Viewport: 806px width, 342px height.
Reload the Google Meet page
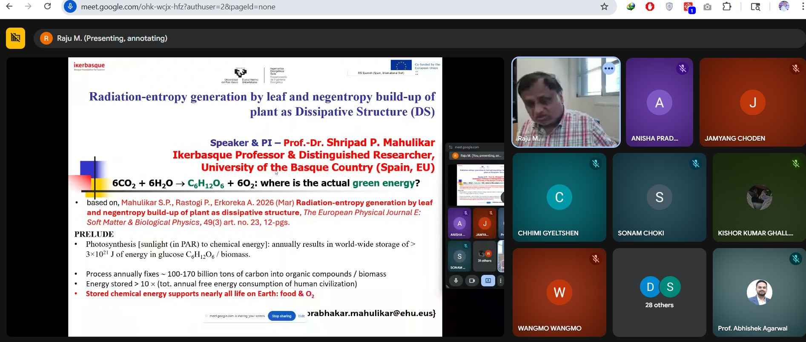pyautogui.click(x=48, y=6)
